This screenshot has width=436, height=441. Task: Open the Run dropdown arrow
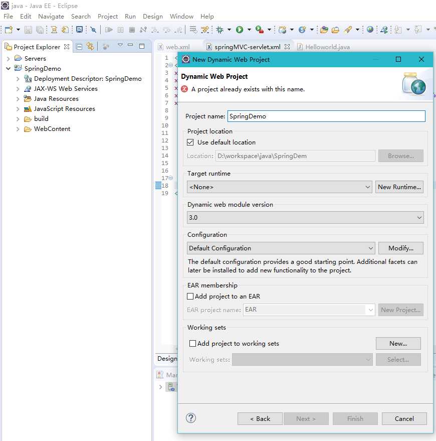tap(249, 30)
